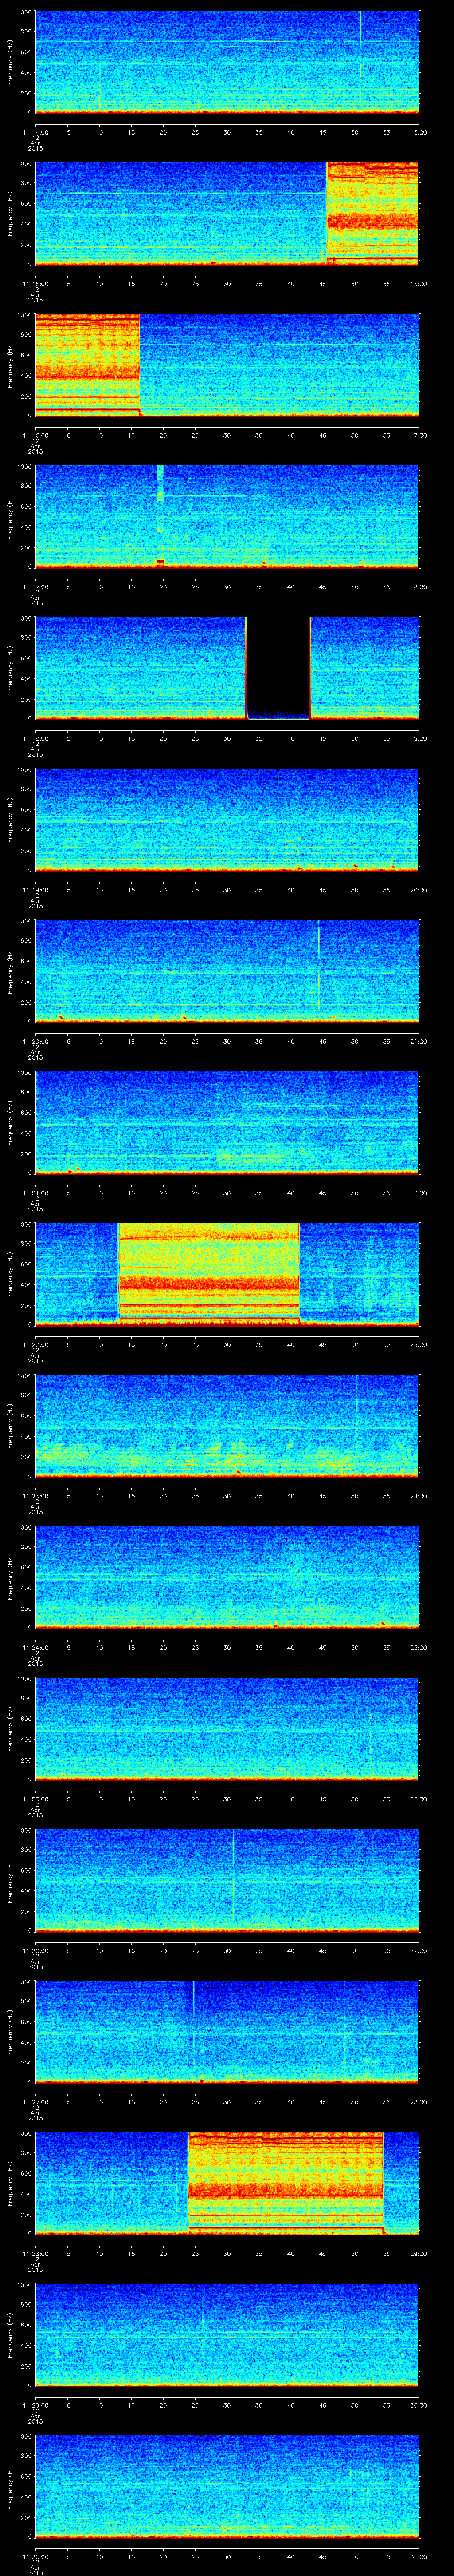Viewport: 454px width, 2576px height.
Task: Click the 11:26:00 start time label
Action: [x=36, y=1951]
